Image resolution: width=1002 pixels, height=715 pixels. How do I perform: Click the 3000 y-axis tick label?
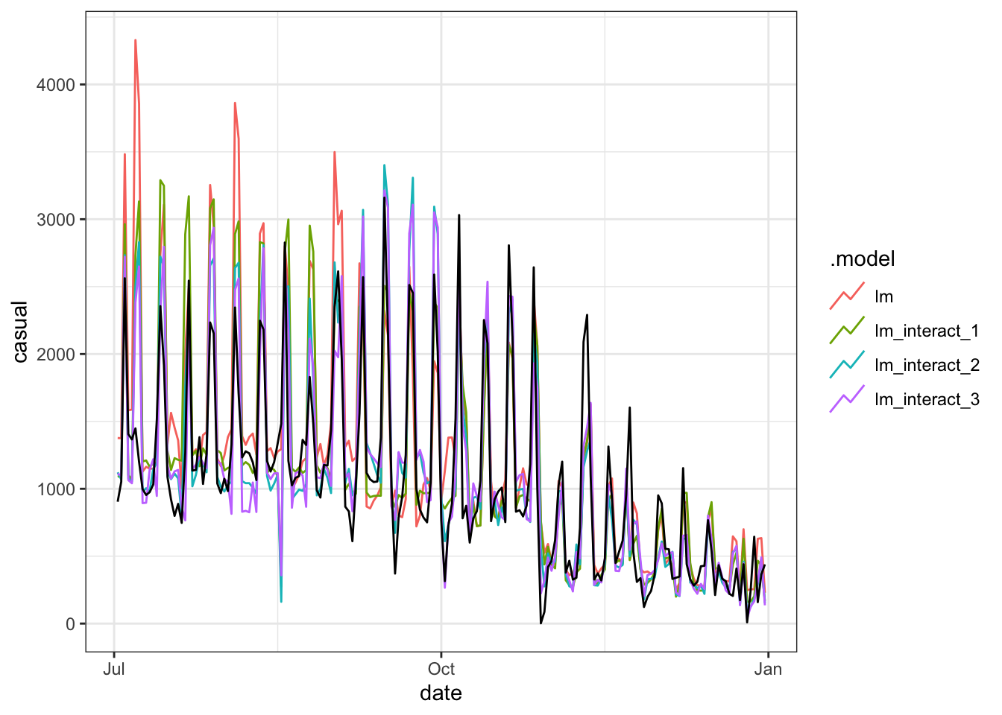coord(56,220)
